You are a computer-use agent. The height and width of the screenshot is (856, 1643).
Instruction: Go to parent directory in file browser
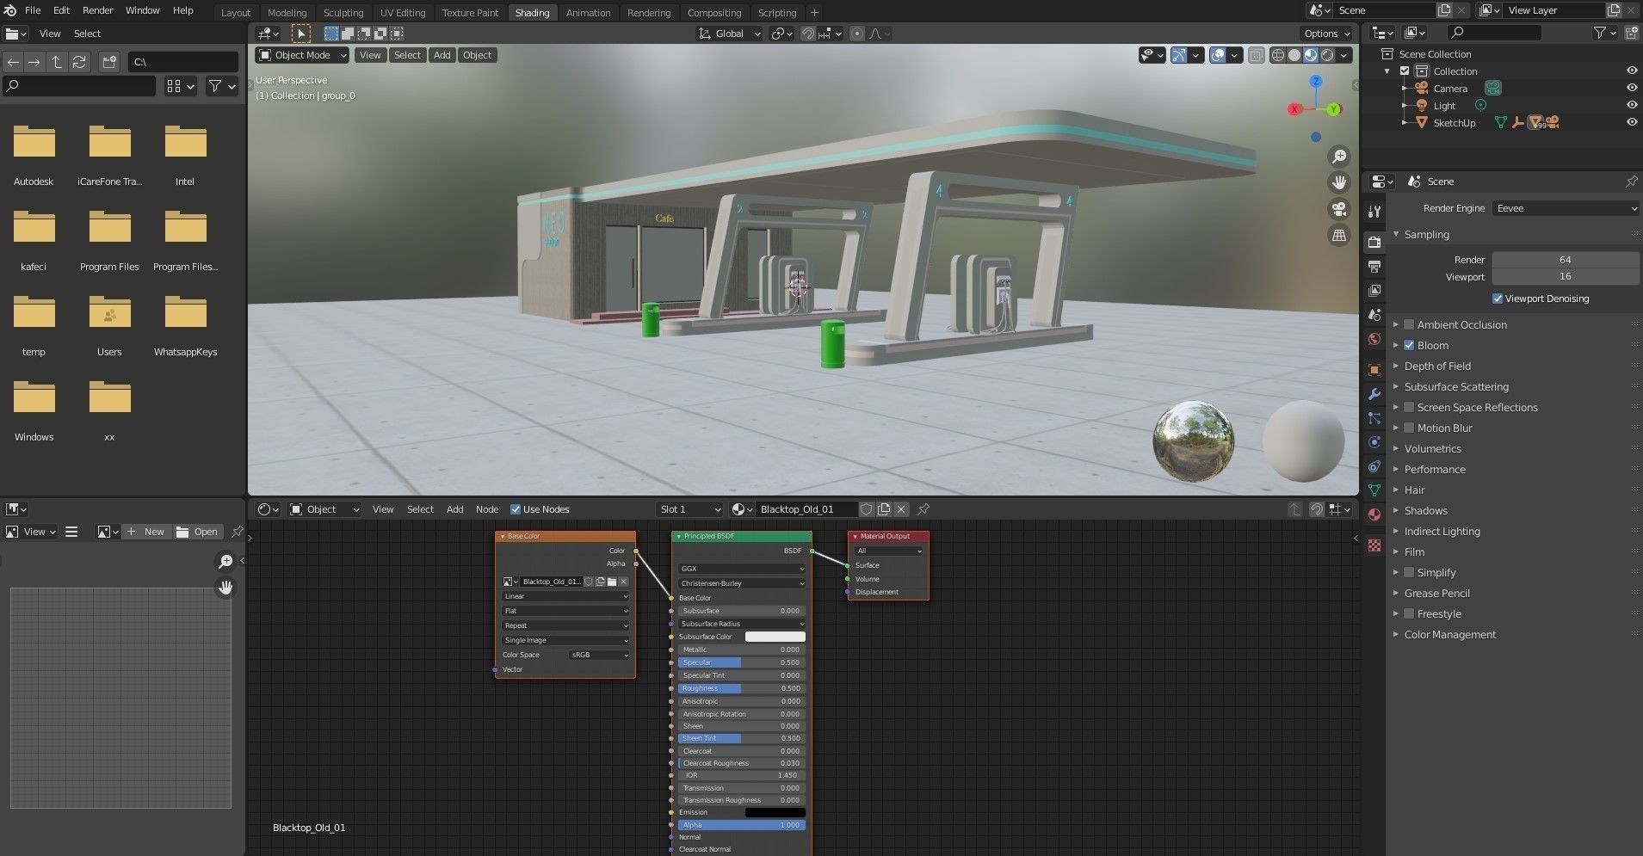pyautogui.click(x=56, y=62)
